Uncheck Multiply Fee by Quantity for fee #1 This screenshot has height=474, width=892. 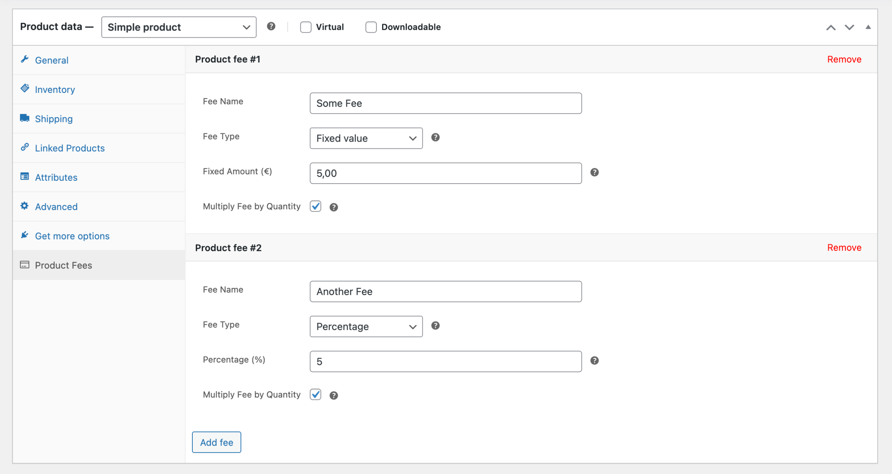pos(316,206)
